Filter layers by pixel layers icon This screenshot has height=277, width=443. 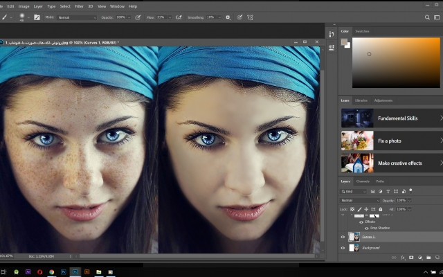pyautogui.click(x=373, y=191)
